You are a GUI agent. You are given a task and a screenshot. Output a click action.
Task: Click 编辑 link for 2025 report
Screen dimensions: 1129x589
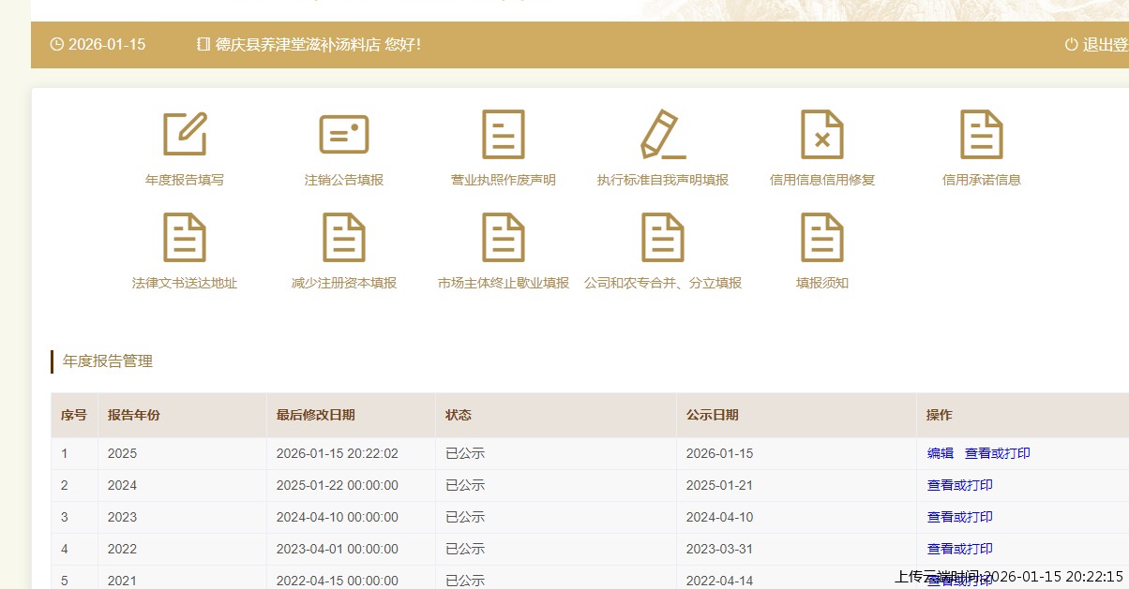pyautogui.click(x=940, y=453)
